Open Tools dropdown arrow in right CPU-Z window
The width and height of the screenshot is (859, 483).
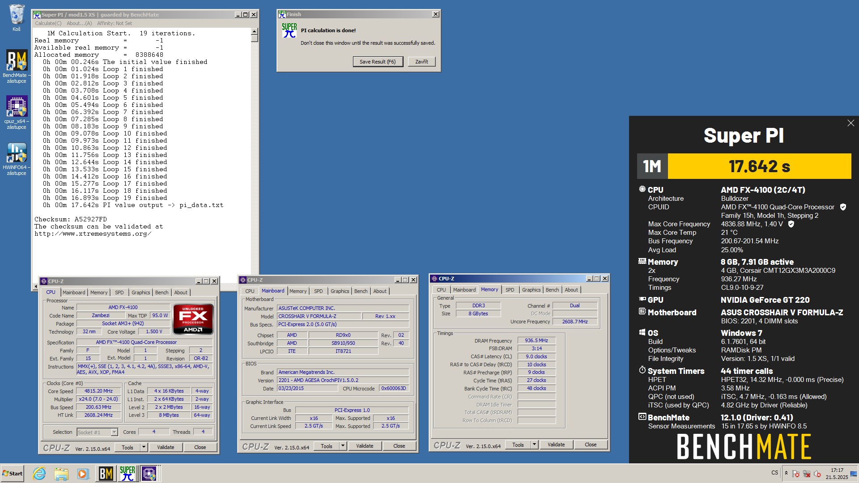[x=534, y=445]
